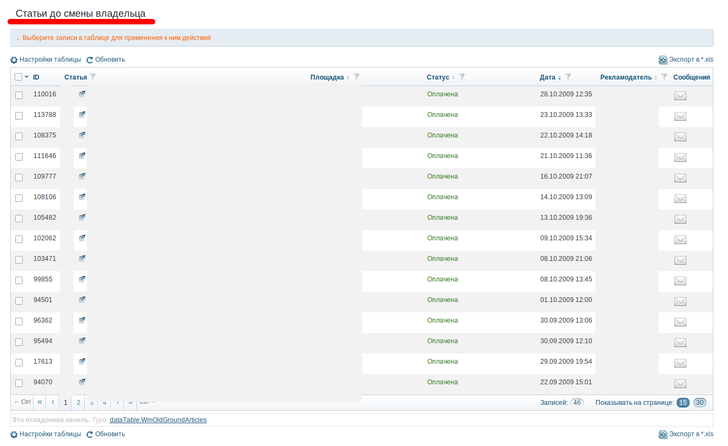Screen dimensions: 728x446
Task: Click top Обновить link
Action: point(110,60)
